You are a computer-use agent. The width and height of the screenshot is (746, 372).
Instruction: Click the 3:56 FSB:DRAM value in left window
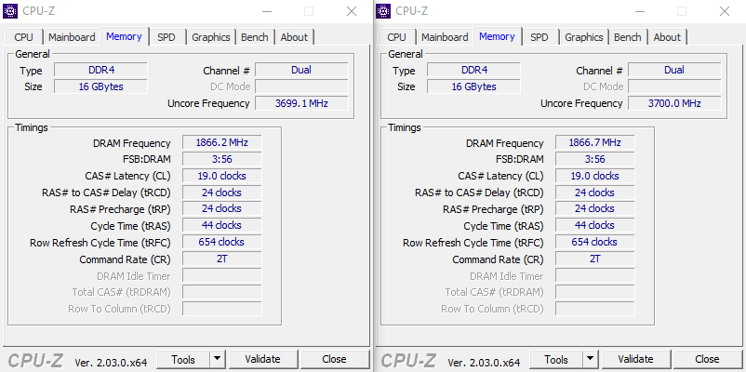pos(222,159)
